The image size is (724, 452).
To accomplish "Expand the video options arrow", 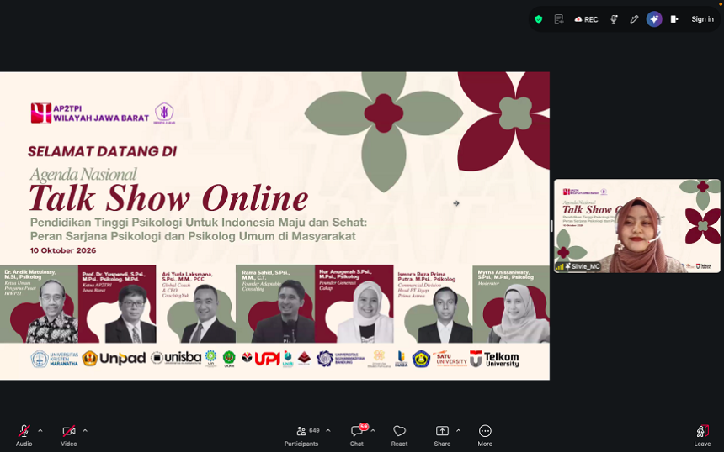I will [85, 431].
